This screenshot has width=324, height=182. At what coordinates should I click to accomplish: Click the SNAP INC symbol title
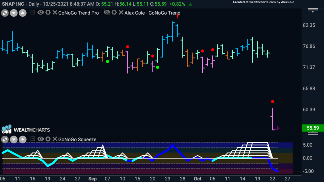click(x=13, y=4)
